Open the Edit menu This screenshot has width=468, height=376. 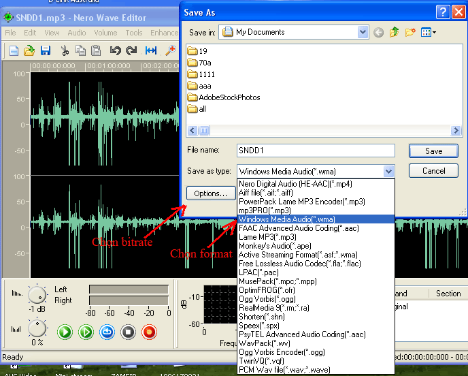pos(30,33)
